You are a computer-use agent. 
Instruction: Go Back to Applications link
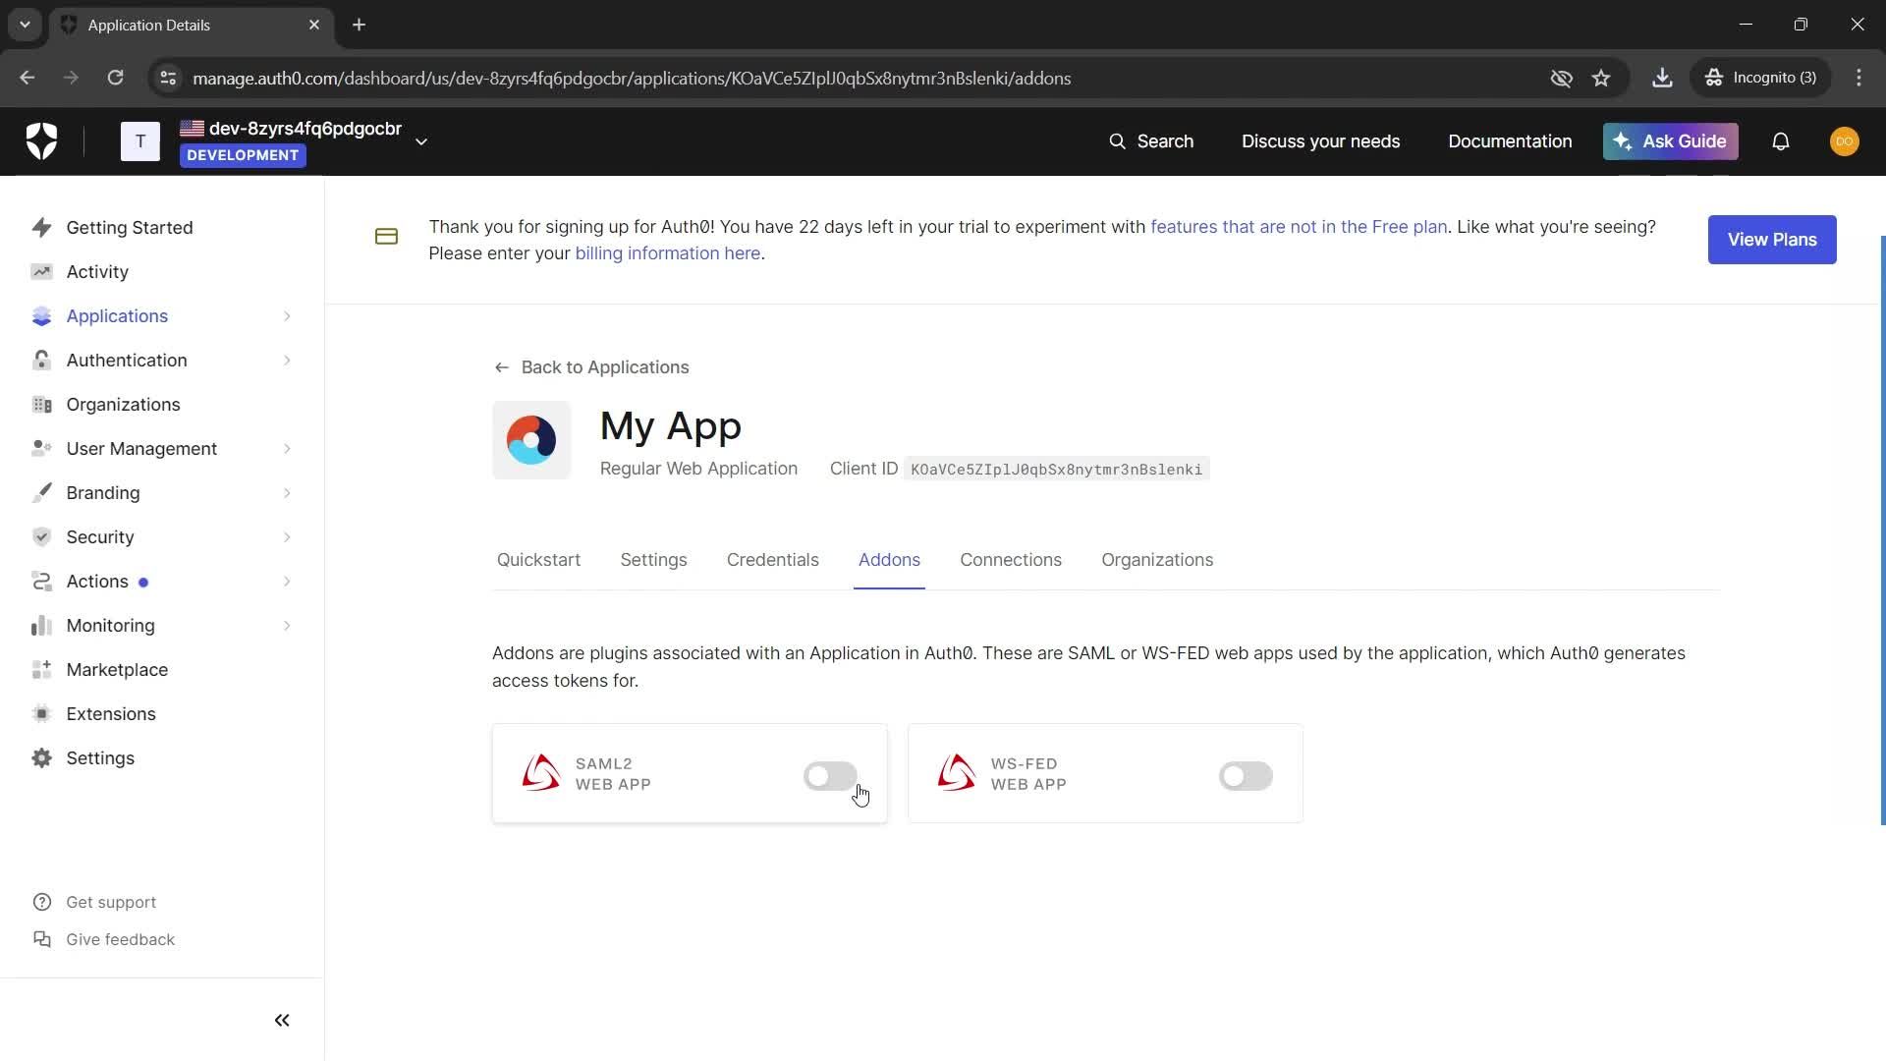click(x=591, y=367)
